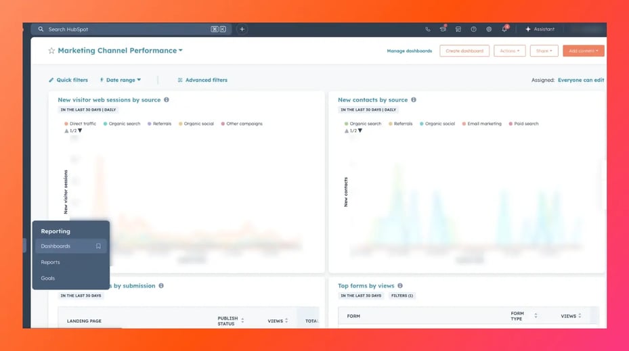
Task: Click Quick filters
Action: click(68, 80)
